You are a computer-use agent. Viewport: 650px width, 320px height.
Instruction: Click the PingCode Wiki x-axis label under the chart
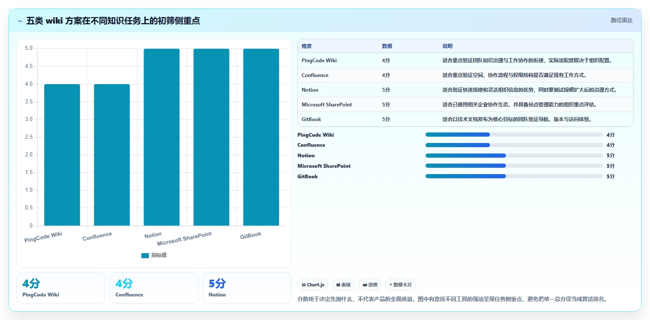43,237
